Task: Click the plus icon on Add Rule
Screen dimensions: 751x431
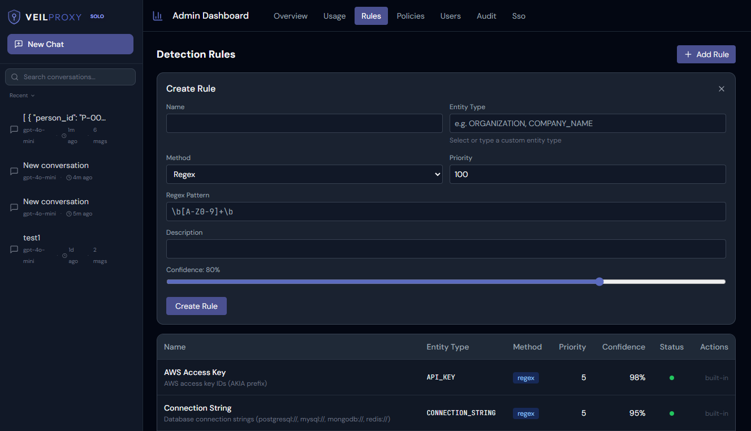Action: [688, 54]
